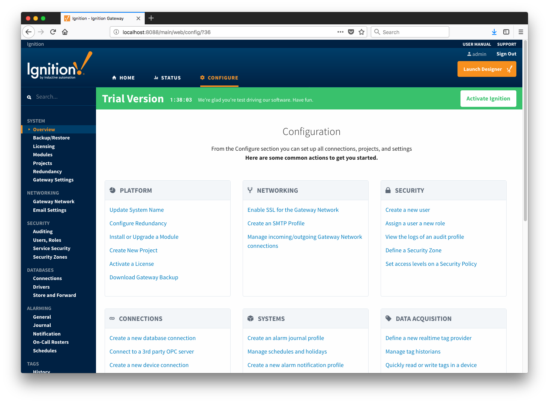Click Download Gateway Backup link
549x403 pixels.
[x=144, y=277]
